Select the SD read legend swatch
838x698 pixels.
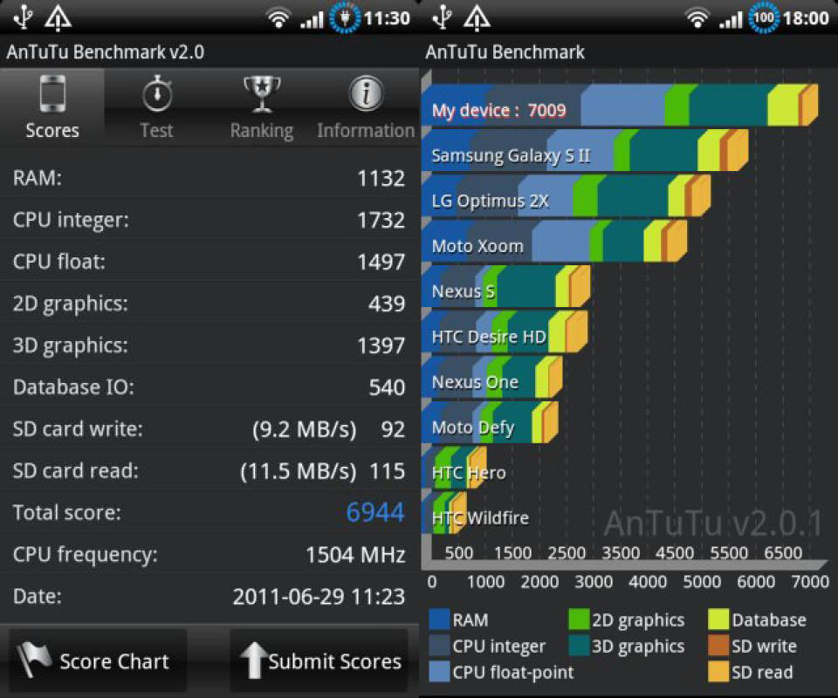pyautogui.click(x=718, y=672)
